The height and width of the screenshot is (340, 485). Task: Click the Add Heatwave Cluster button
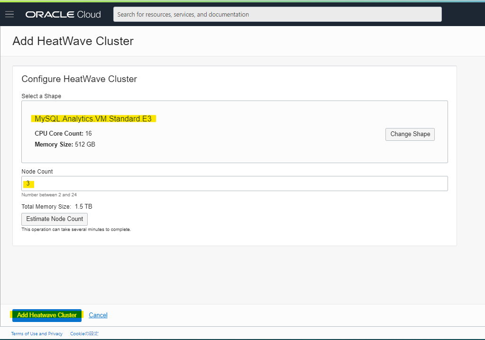[x=47, y=315]
